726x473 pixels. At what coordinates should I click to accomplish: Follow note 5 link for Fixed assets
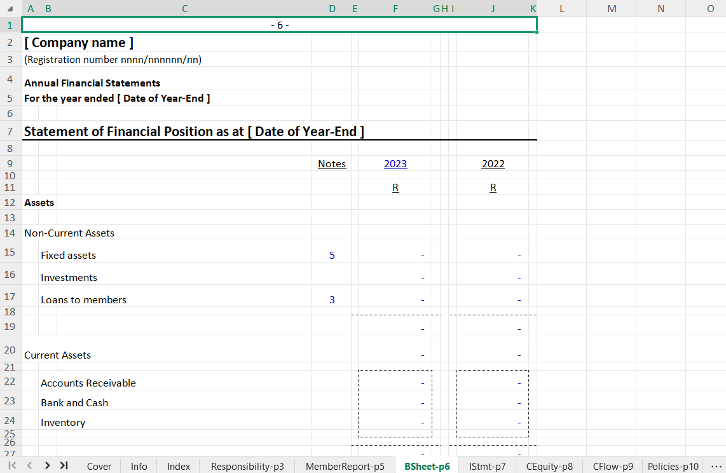tap(332, 256)
